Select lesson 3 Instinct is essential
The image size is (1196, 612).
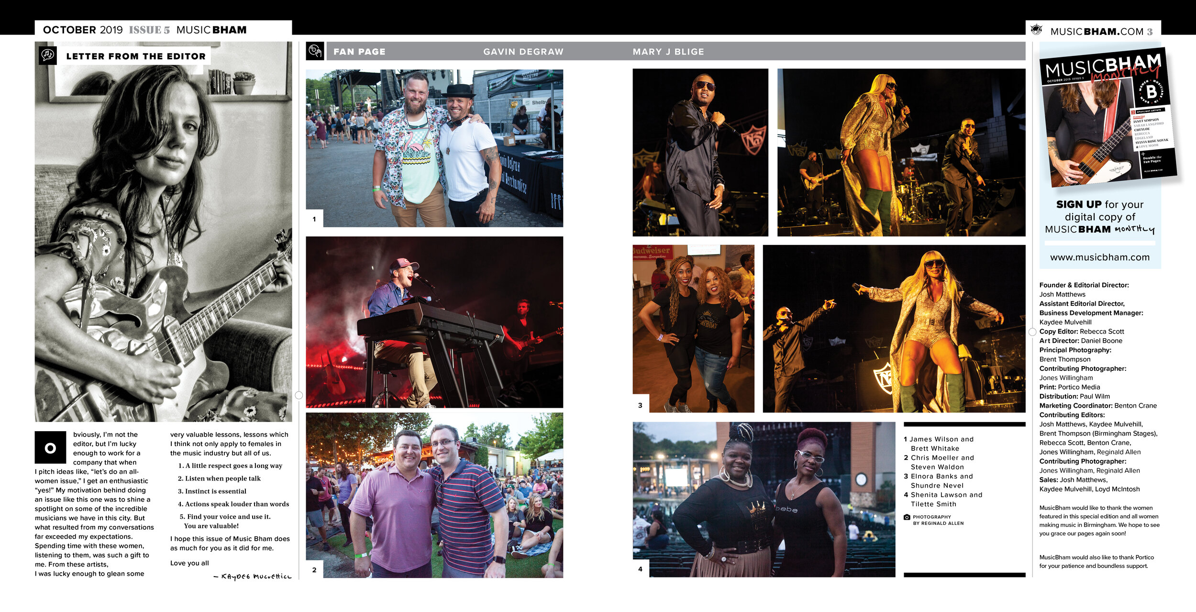pyautogui.click(x=212, y=491)
